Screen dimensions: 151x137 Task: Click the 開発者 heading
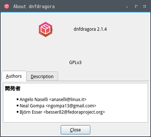pyautogui.click(x=13, y=88)
